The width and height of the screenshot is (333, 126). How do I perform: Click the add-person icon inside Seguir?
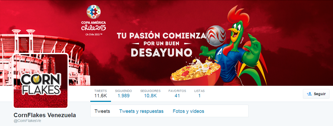(309, 94)
